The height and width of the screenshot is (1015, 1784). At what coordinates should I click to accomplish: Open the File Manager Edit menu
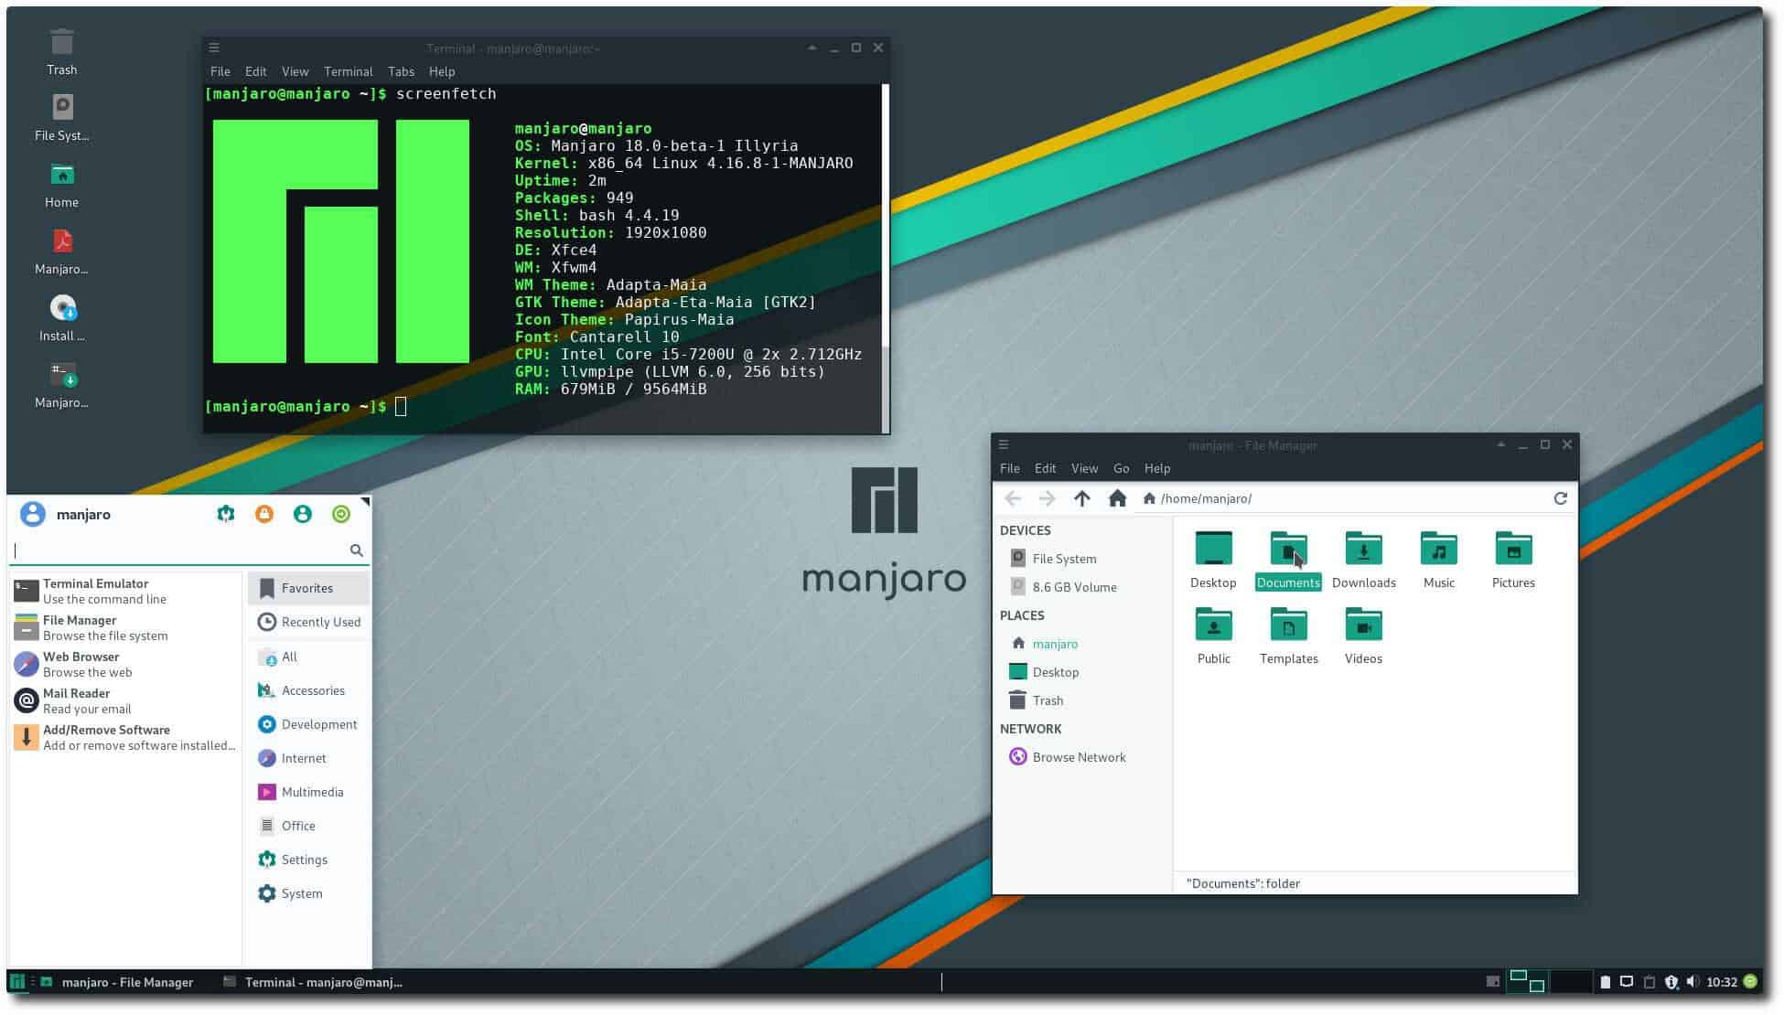1046,468
